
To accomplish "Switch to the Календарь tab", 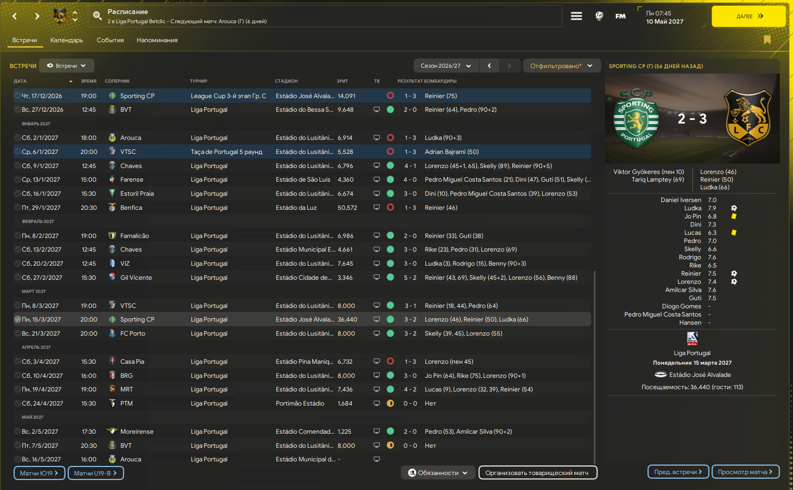I will [66, 40].
